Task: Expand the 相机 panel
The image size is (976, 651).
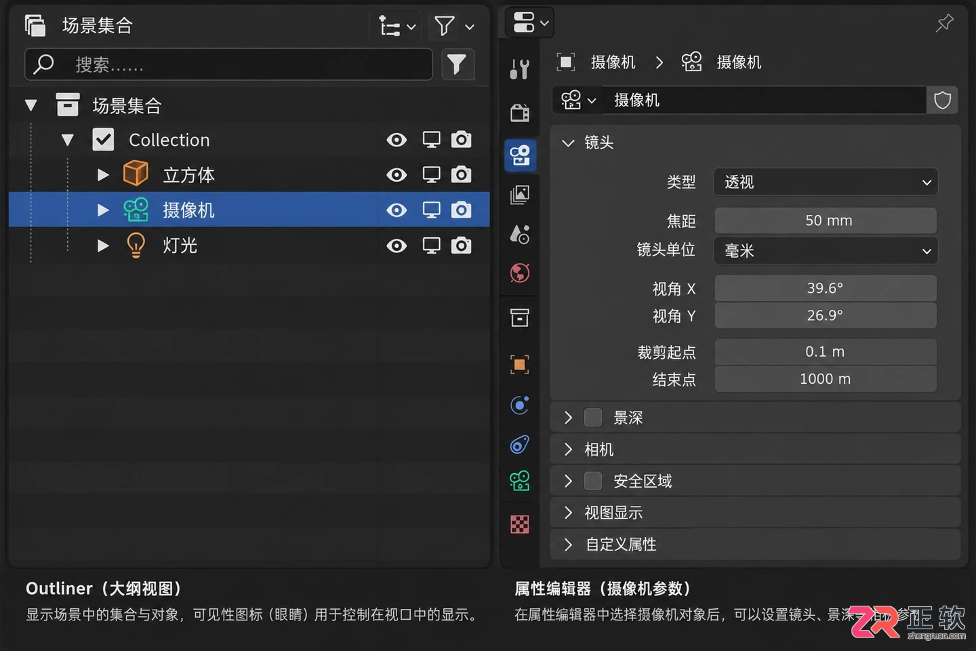Action: click(569, 449)
